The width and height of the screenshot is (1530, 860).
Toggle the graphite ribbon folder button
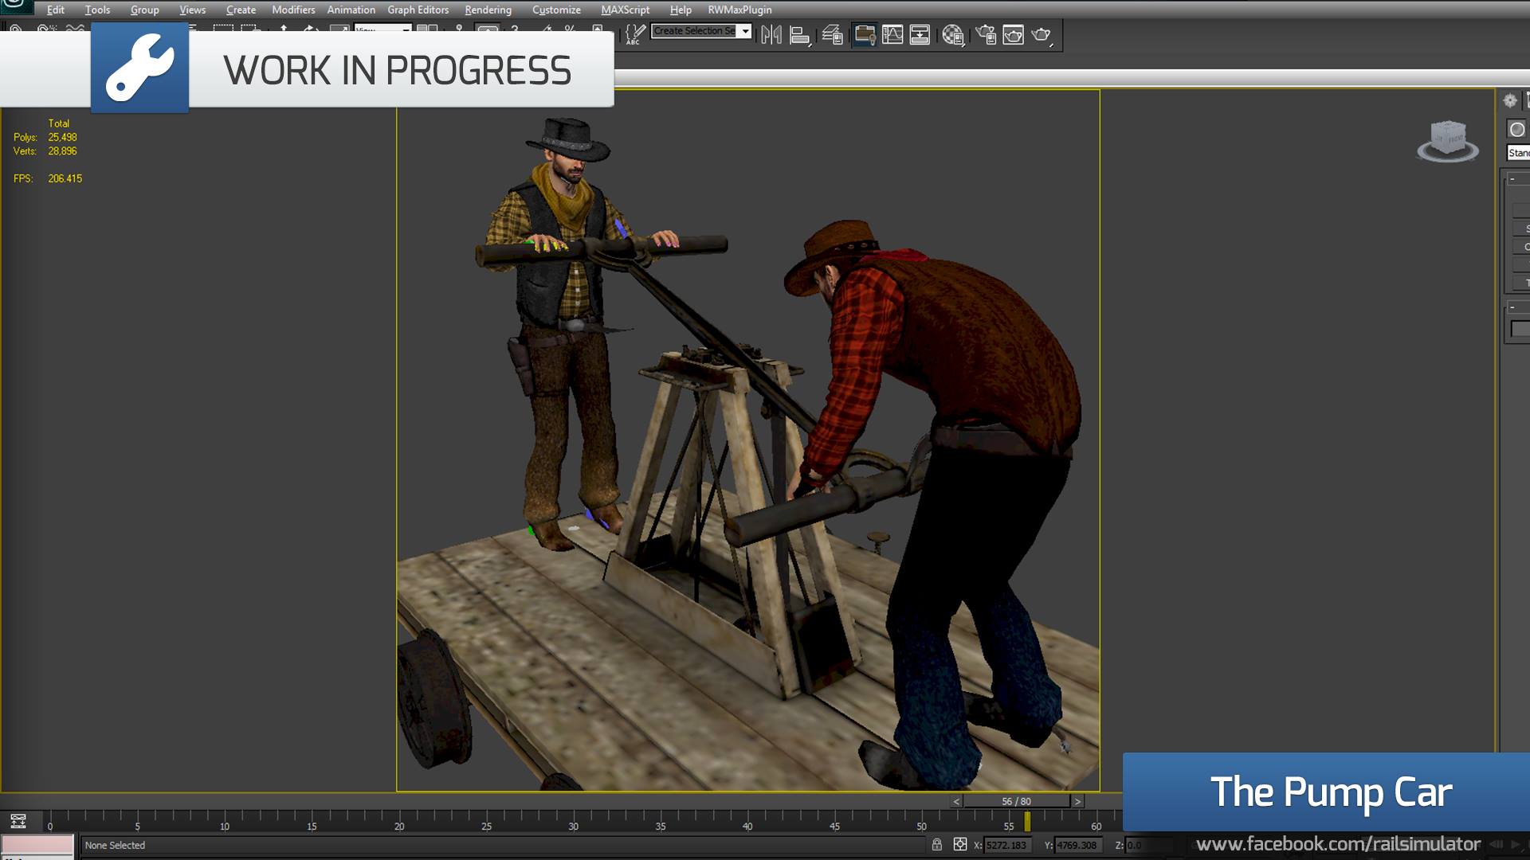coord(865,35)
